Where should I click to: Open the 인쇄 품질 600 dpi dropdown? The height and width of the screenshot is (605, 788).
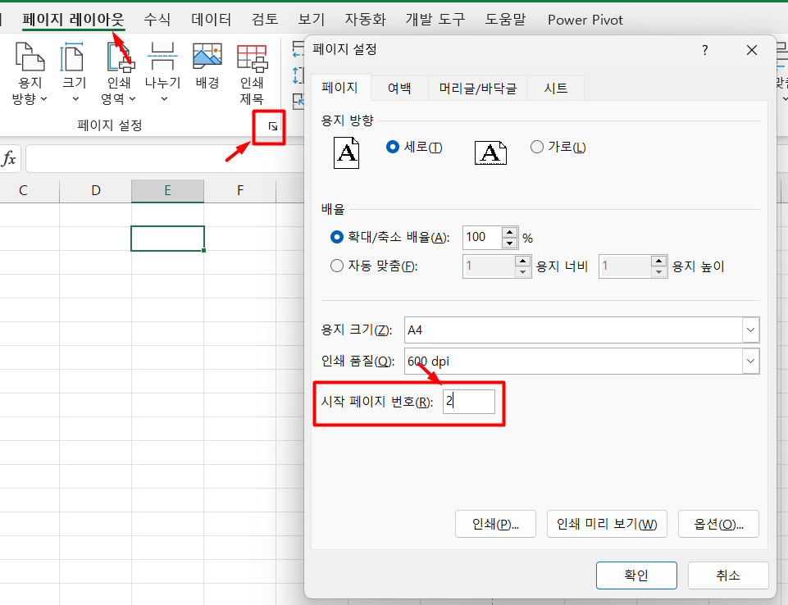[749, 361]
